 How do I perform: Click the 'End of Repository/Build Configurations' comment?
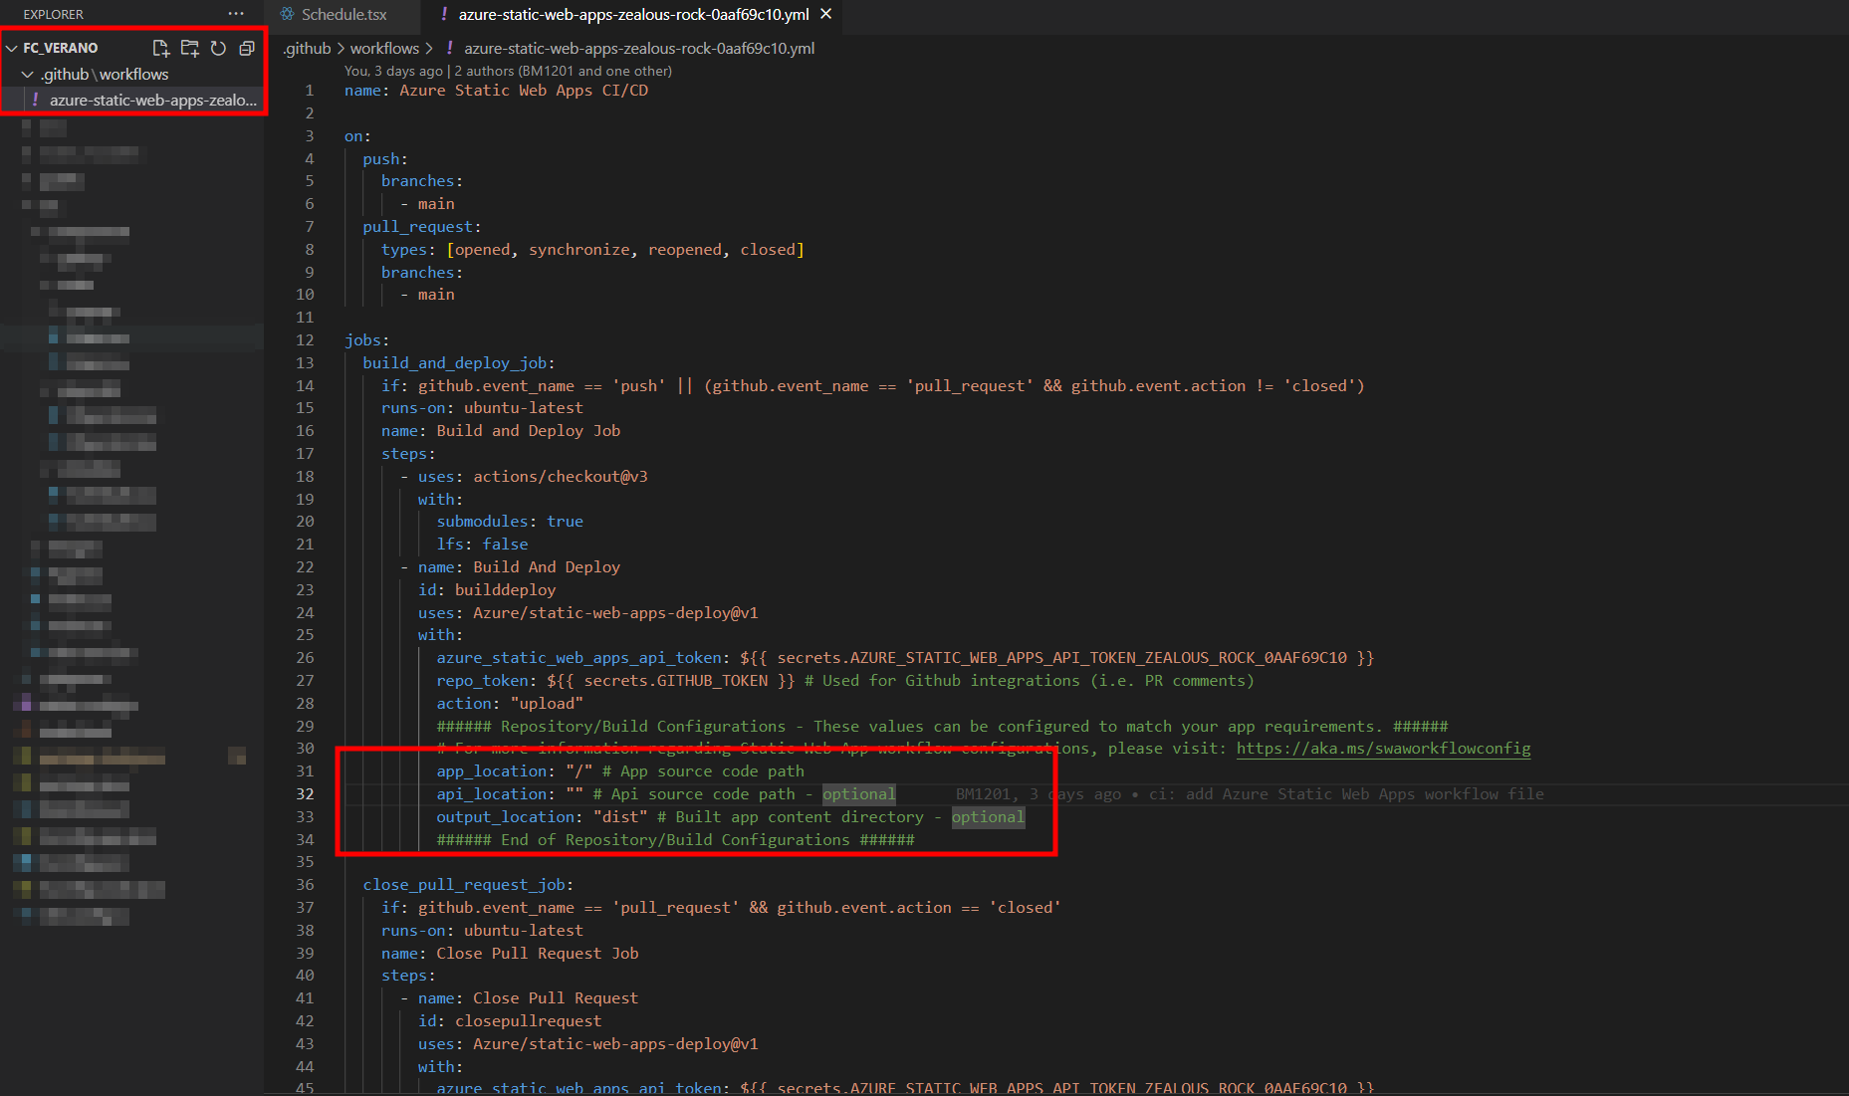click(675, 840)
